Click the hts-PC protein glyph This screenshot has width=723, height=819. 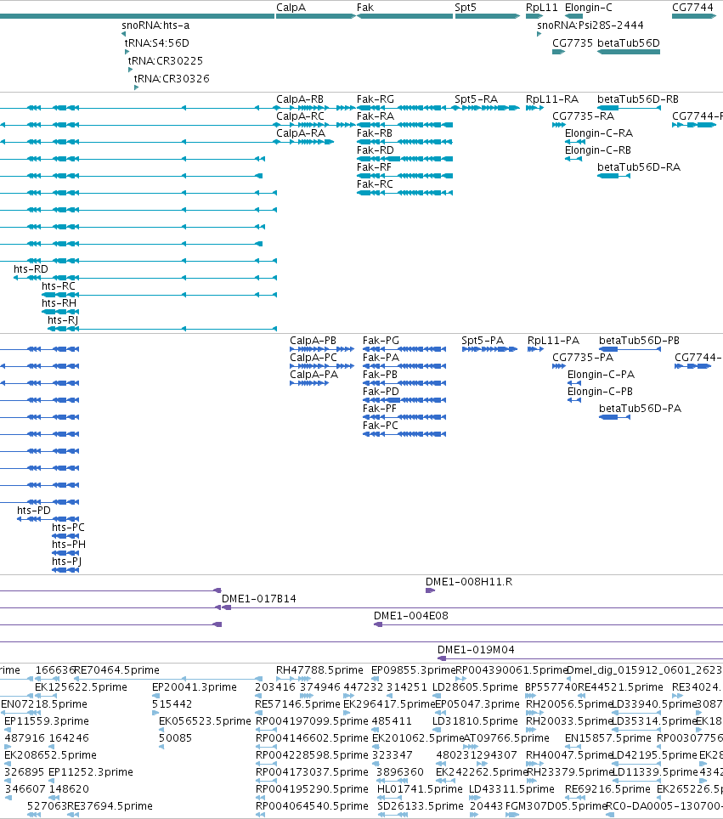pyautogui.click(x=65, y=536)
